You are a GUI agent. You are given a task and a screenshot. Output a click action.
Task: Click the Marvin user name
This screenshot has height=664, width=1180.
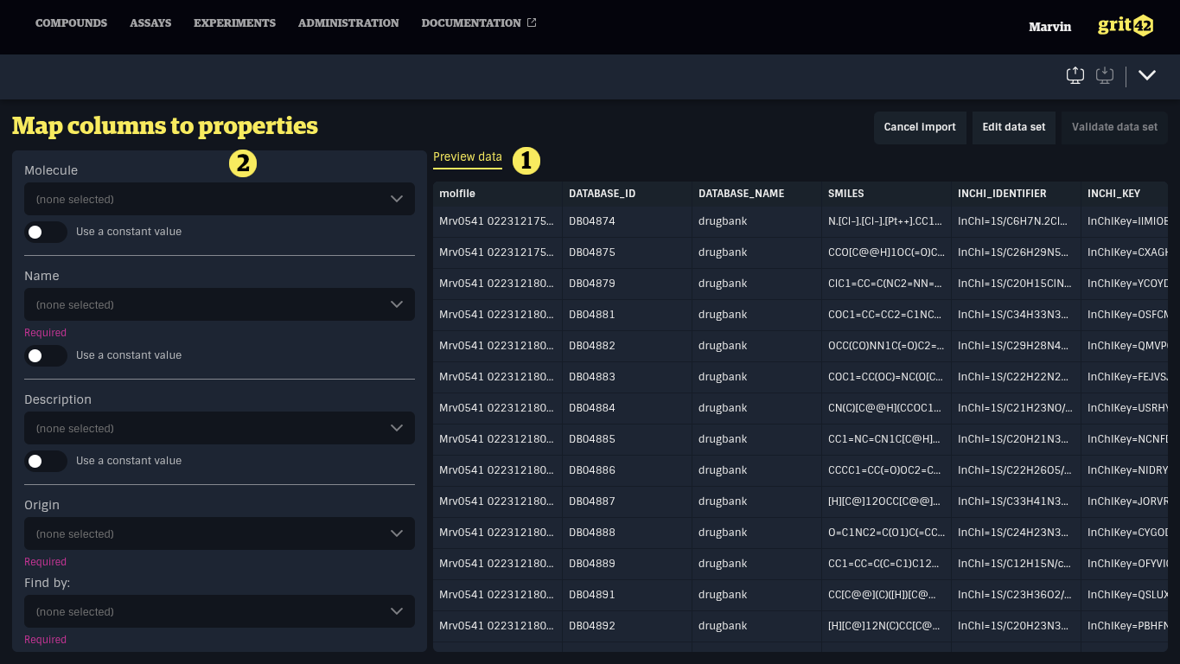point(1049,27)
